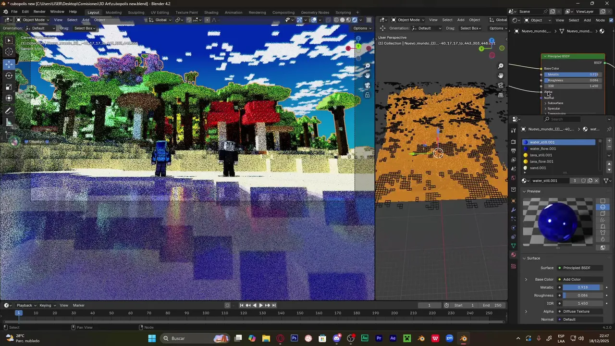Unlink material water_still.001 with X
This screenshot has height=346, width=615.
597,181
